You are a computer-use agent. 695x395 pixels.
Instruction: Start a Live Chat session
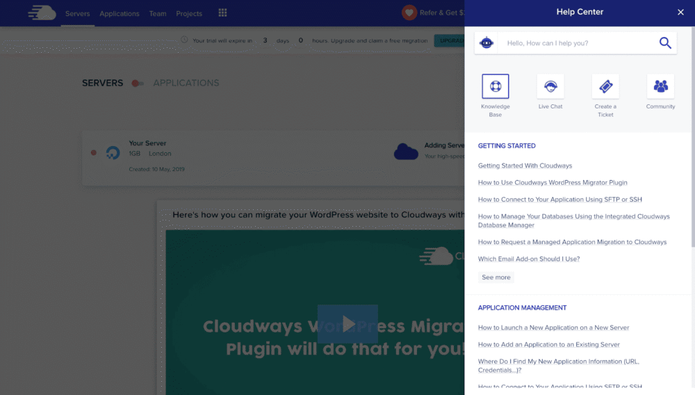[550, 87]
